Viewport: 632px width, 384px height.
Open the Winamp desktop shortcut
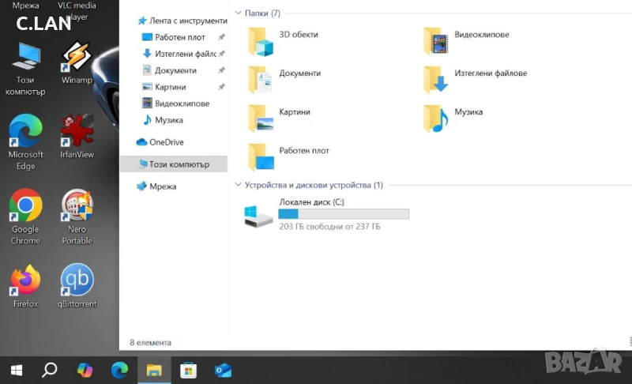point(77,58)
